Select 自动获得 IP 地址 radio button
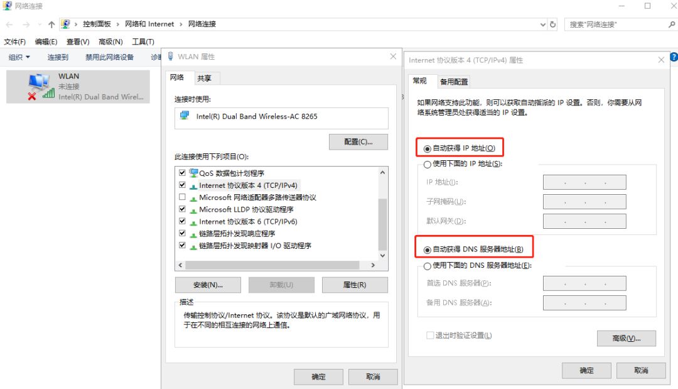The width and height of the screenshot is (678, 389). click(428, 148)
